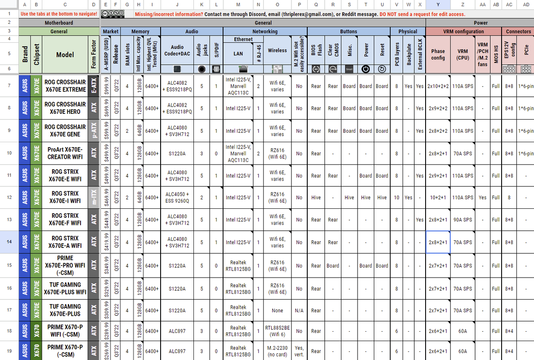Select ROG CROSSHAIR X670E GENE model cell
Screen dimensions: 534x360
point(65,130)
